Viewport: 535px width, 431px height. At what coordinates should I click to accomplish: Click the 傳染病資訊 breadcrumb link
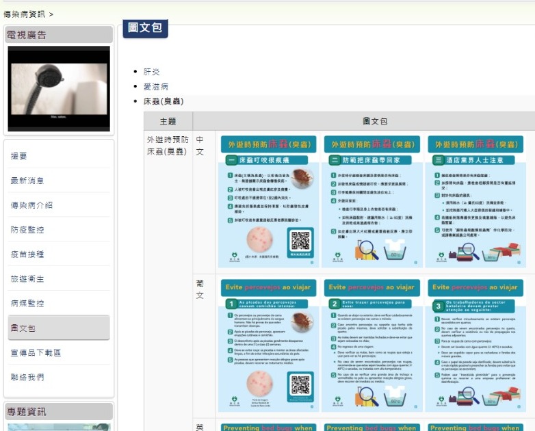tap(25, 14)
